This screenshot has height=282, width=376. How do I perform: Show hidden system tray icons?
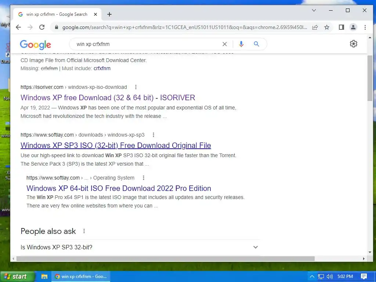pyautogui.click(x=312, y=276)
